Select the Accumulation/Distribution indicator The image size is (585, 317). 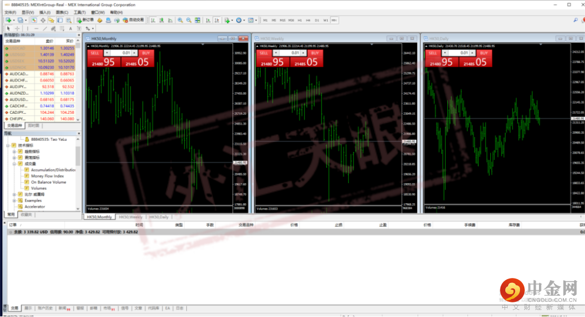53,170
